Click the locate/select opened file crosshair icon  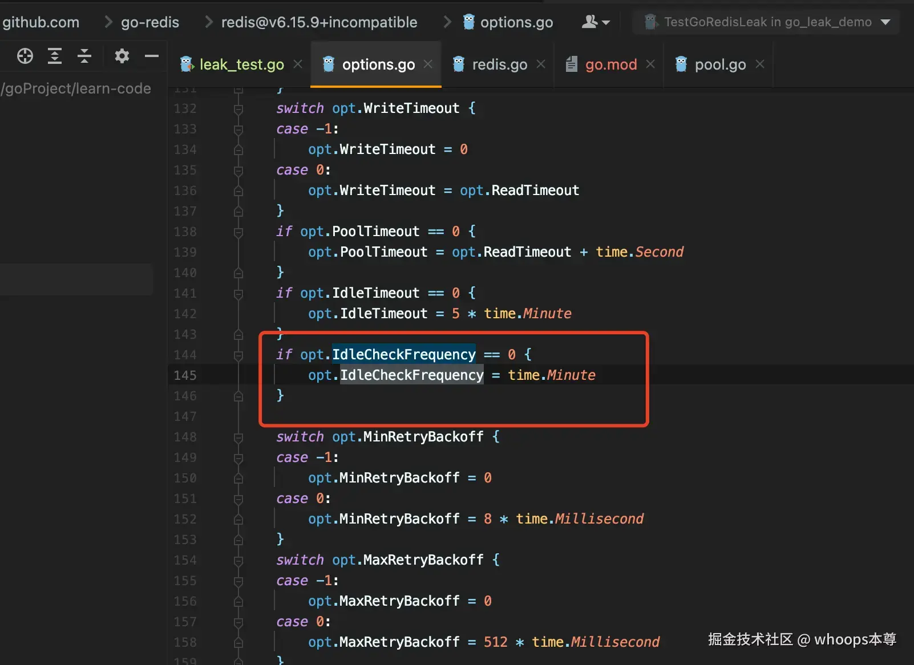tap(25, 56)
